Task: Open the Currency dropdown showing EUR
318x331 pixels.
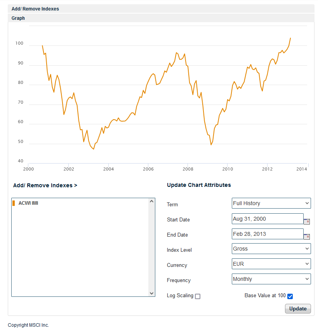Action: coord(271,264)
